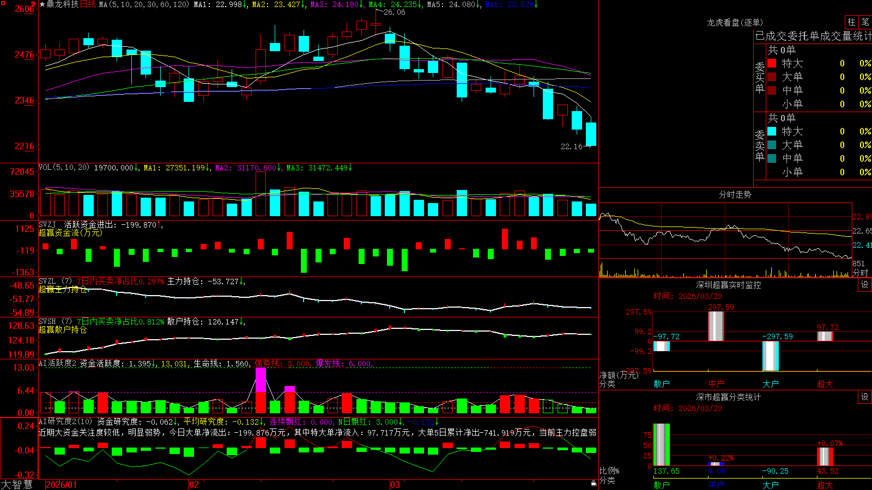
Task: Open 设 settings for 深圳超赢实时监控
Action: (865, 285)
